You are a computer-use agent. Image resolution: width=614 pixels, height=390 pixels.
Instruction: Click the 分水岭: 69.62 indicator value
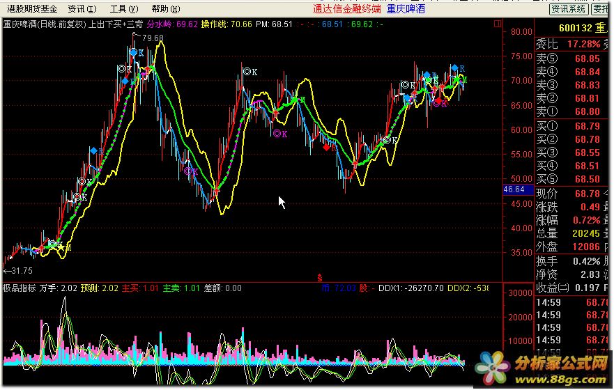pyautogui.click(x=172, y=24)
